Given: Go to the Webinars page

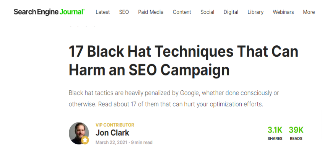Looking at the screenshot, I should (283, 12).
